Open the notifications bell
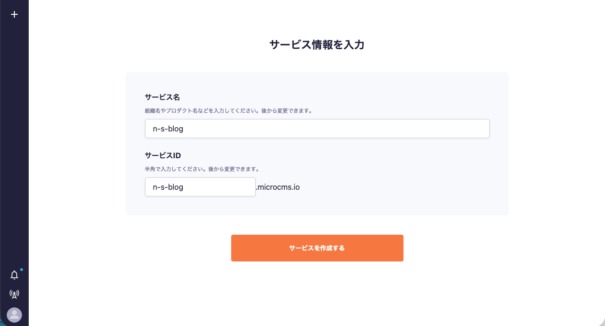605x326 pixels. pos(14,275)
